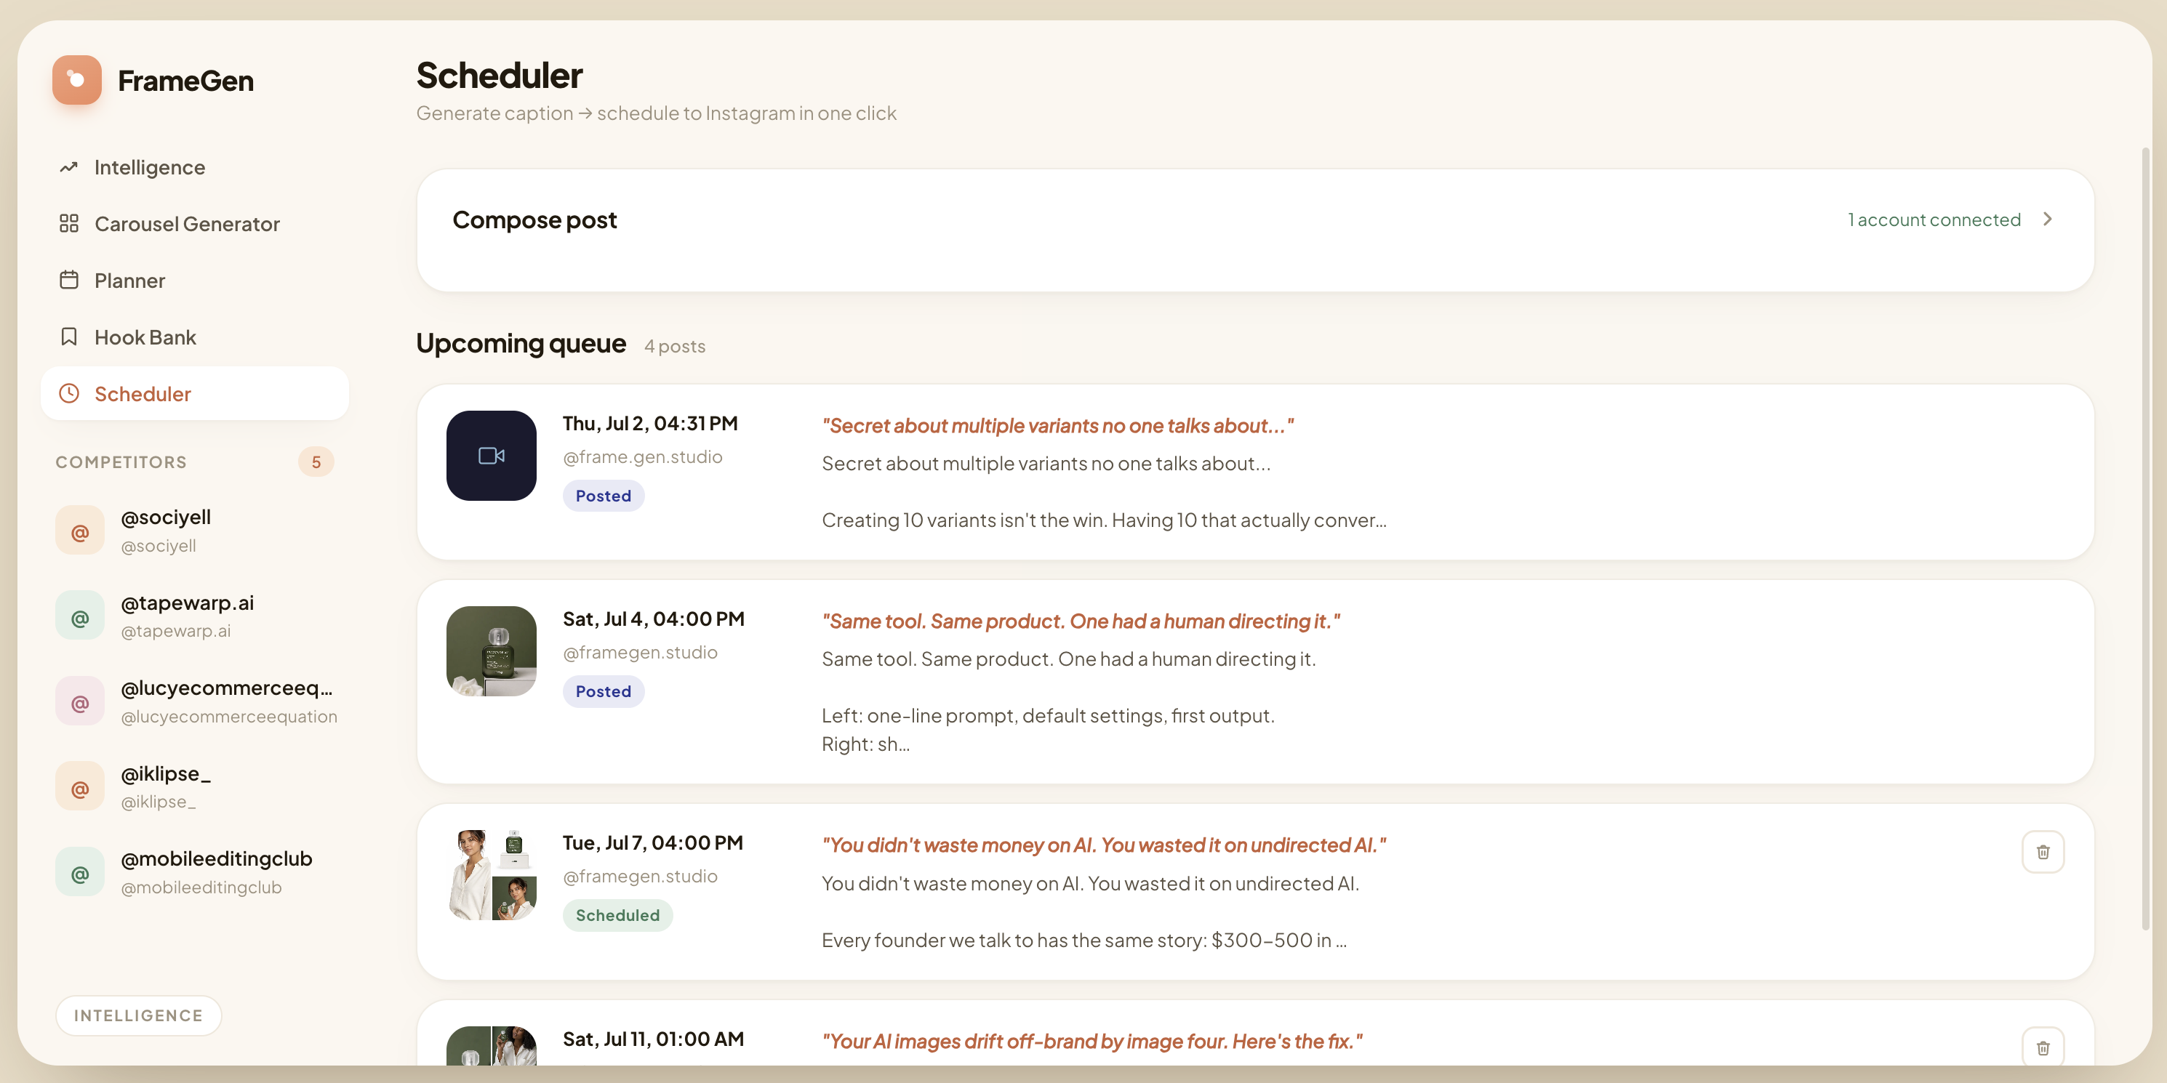This screenshot has width=2167, height=1083.
Task: Click the Posted badge on Jul 4 post
Action: [x=603, y=691]
